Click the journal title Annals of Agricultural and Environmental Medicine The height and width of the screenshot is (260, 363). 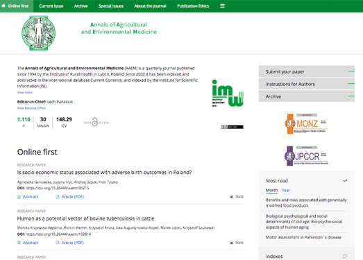(x=119, y=28)
